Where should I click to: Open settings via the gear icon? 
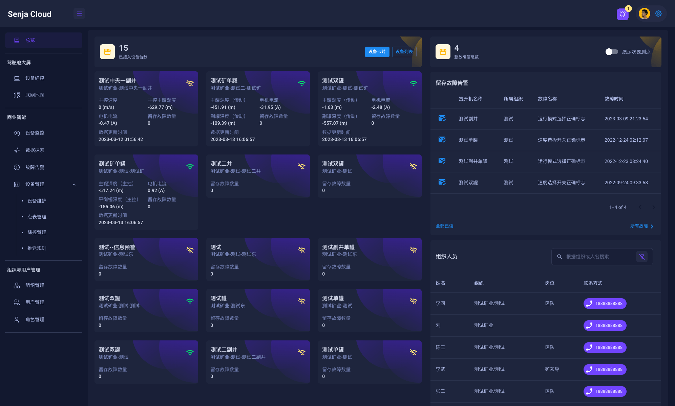pos(658,14)
